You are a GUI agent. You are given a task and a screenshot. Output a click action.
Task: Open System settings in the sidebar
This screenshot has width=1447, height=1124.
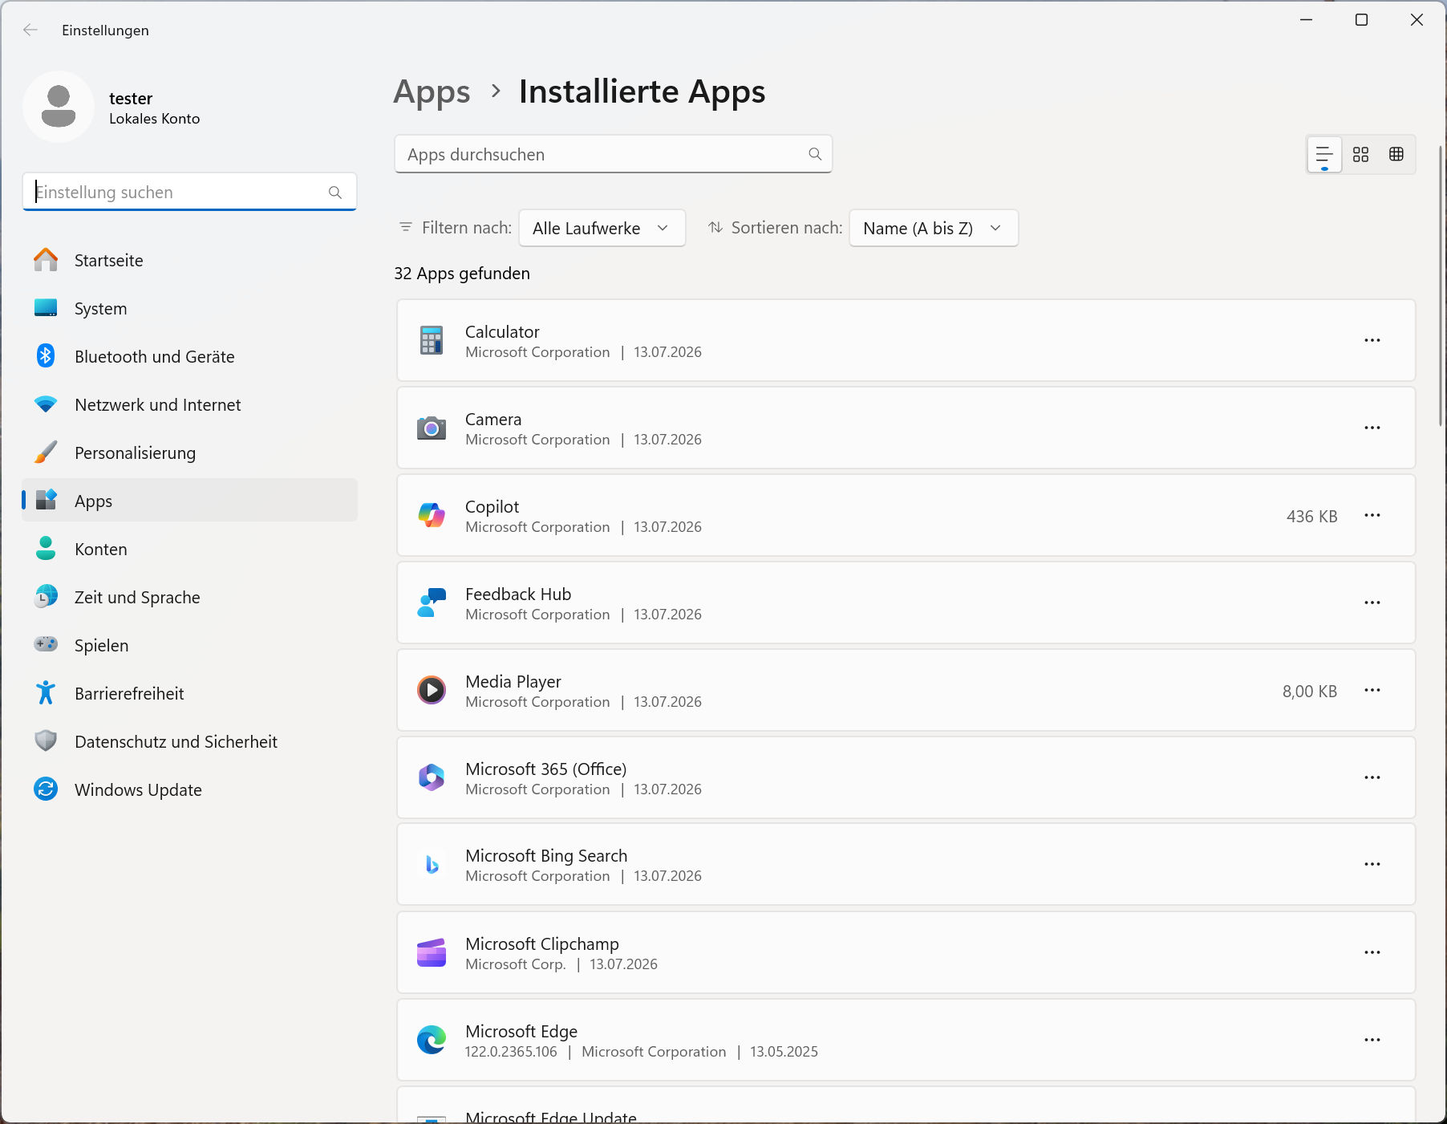(x=190, y=308)
